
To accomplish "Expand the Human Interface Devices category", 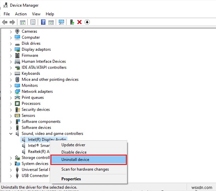I will coord(11,62).
